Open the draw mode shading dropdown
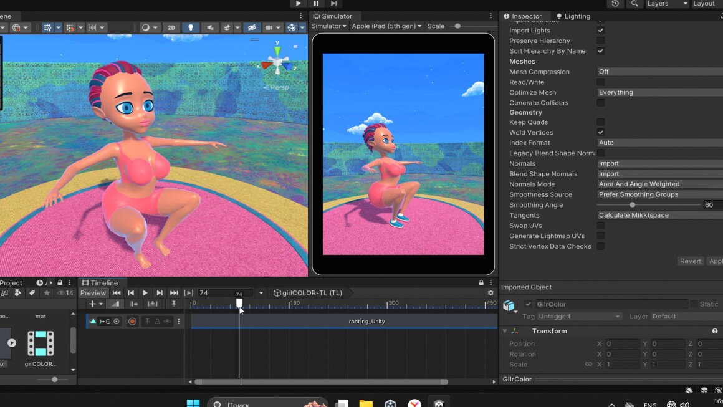The image size is (723, 407). (x=149, y=27)
